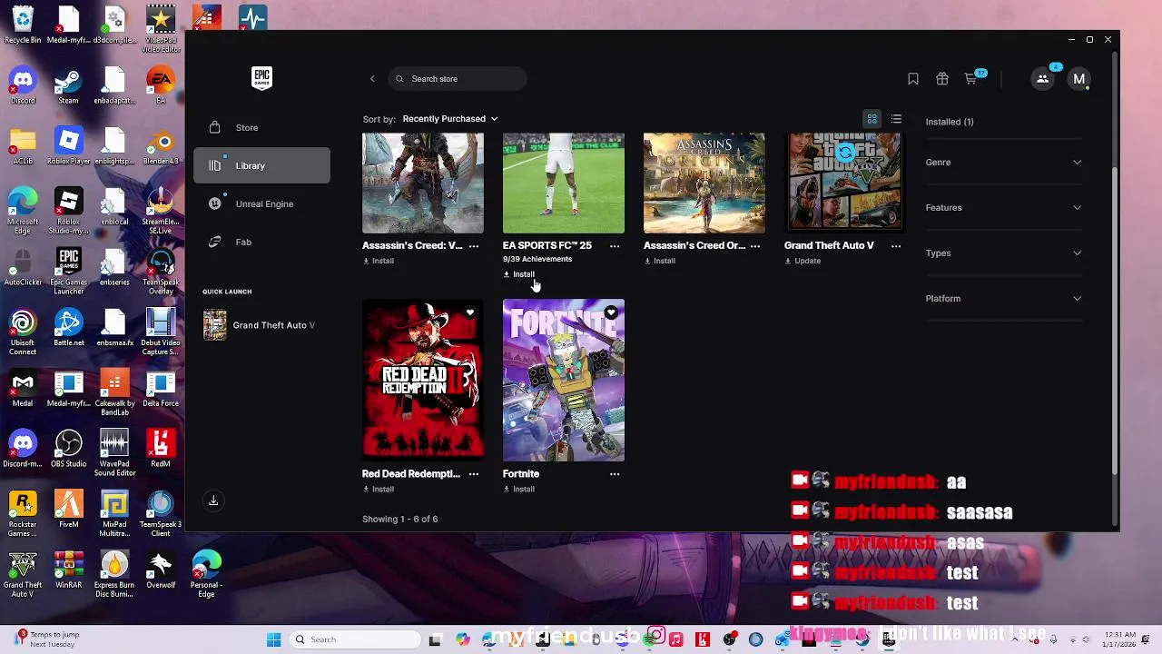Open the downloads icon in sidebar
This screenshot has height=654, width=1162.
(x=213, y=500)
